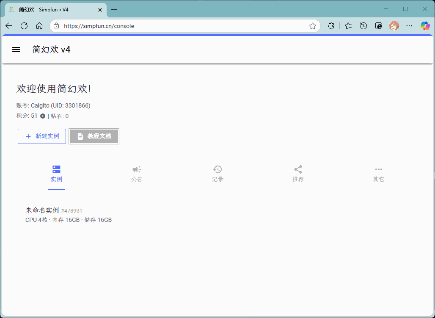Maximize the browser window
Image resolution: width=435 pixels, height=318 pixels.
[405, 9]
